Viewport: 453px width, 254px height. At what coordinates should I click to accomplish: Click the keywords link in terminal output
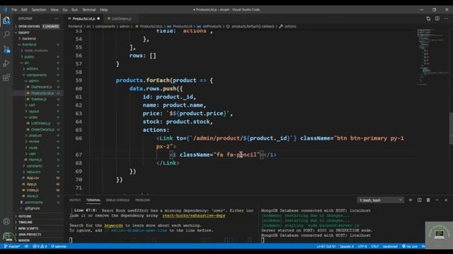tap(113, 226)
